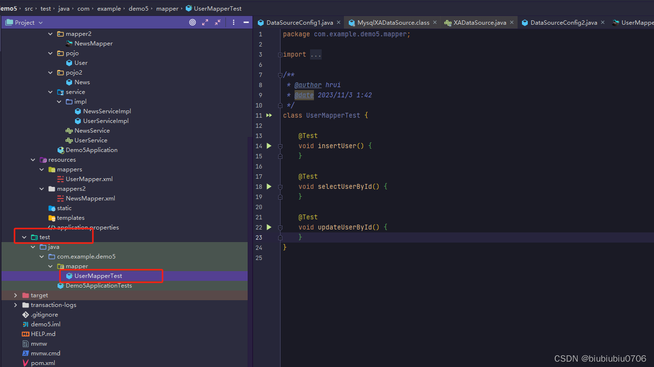Click the Collapse All icon in Project toolbar

click(218, 22)
